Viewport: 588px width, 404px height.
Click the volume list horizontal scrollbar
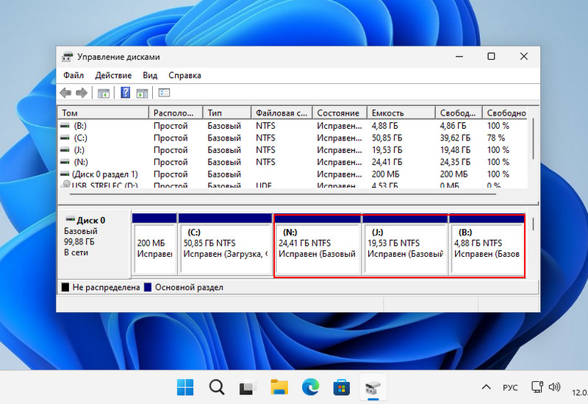[x=283, y=194]
